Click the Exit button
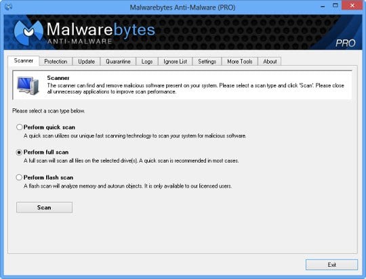This screenshot has height=279, width=366. 331,265
